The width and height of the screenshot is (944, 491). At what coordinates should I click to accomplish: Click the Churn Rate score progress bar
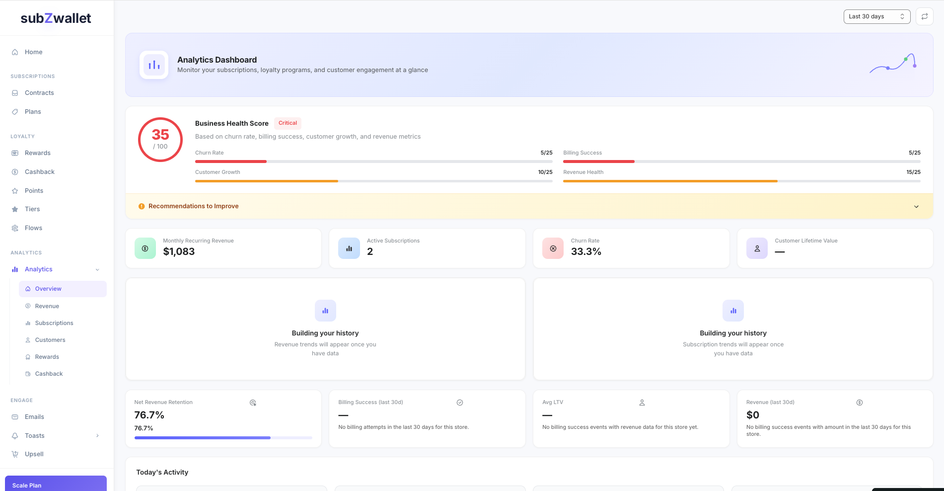(374, 162)
